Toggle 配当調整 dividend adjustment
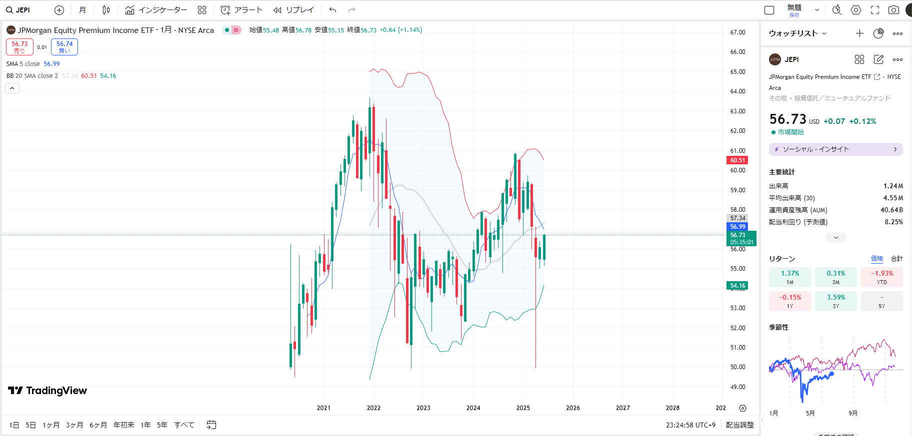912x436 pixels. pos(739,425)
